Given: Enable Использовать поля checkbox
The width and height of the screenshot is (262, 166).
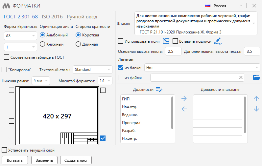Looking at the screenshot, I should (121, 41).
